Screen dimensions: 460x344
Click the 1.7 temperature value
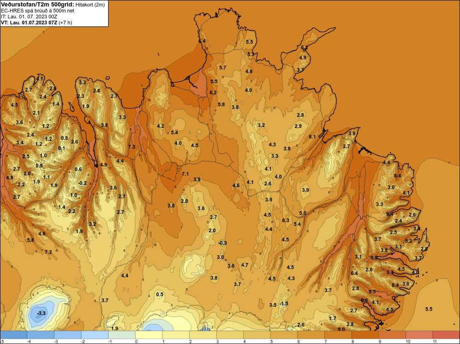coord(333,319)
